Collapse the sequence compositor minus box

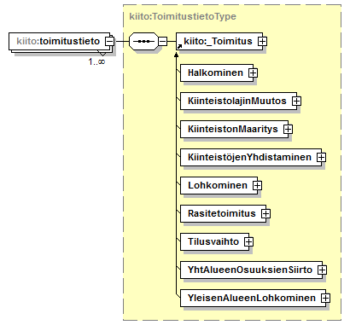pyautogui.click(x=162, y=42)
